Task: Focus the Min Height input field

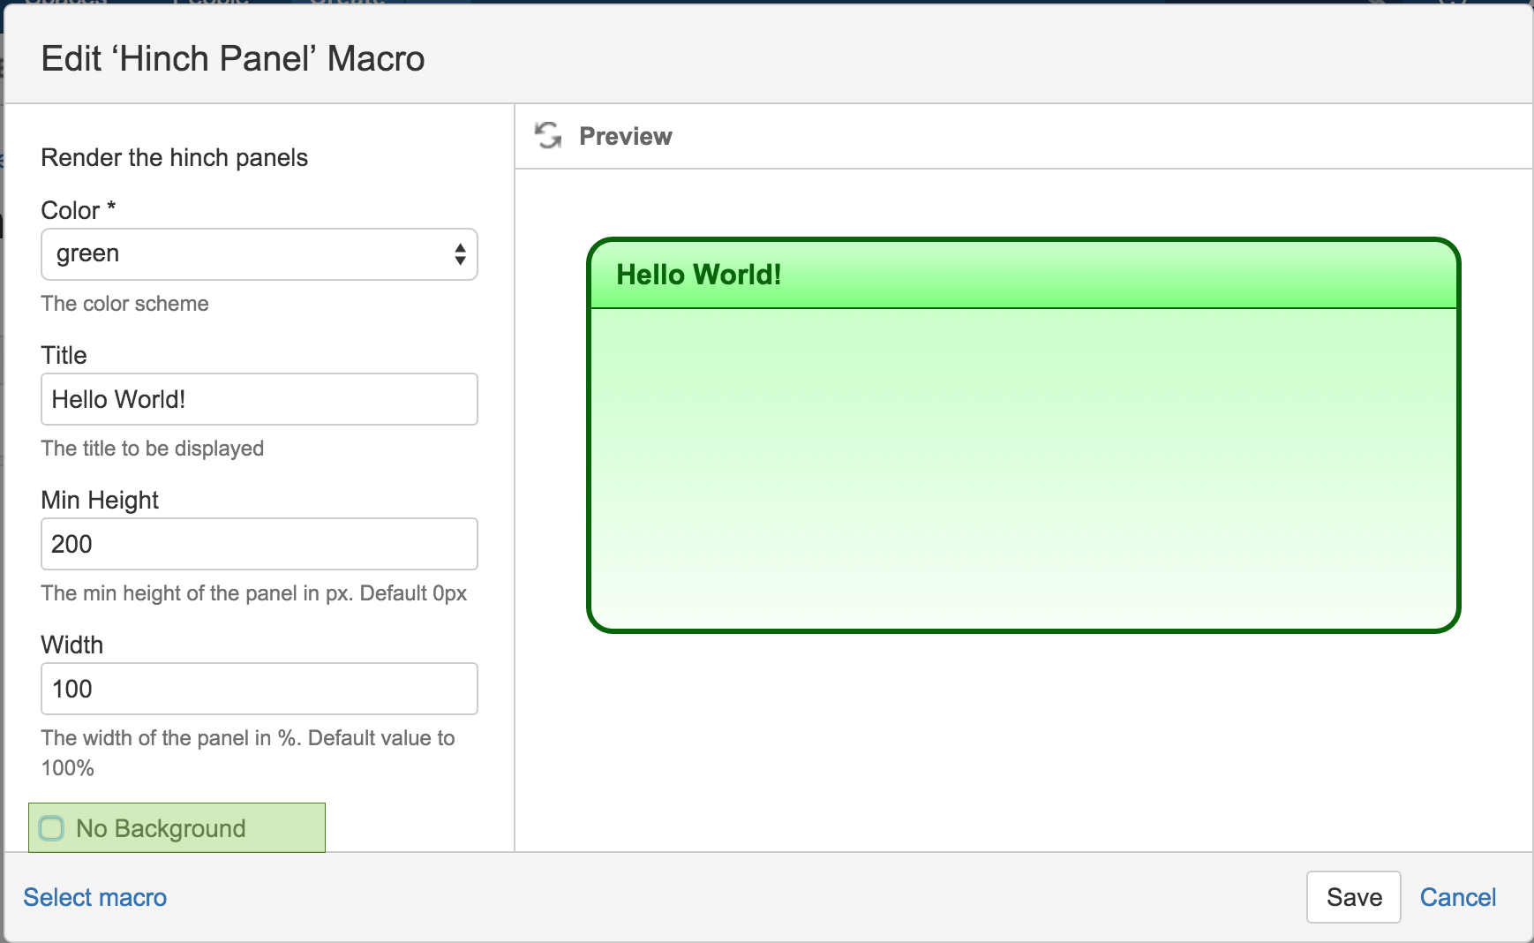Action: [x=259, y=544]
